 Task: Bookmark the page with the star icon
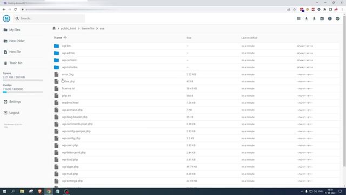click(x=294, y=10)
